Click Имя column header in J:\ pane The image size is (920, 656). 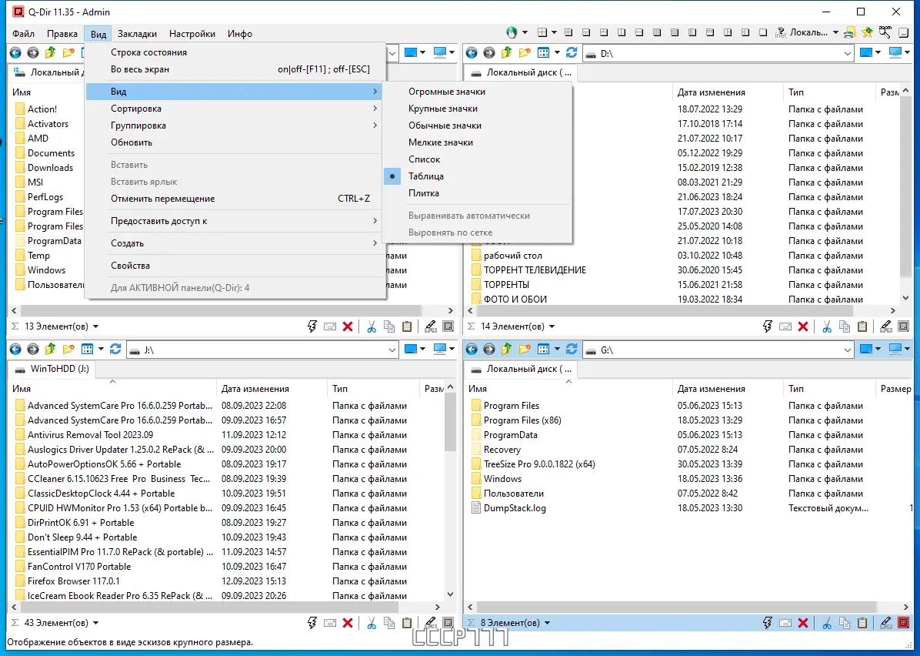112,389
